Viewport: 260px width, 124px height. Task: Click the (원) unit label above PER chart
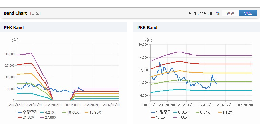[15, 40]
